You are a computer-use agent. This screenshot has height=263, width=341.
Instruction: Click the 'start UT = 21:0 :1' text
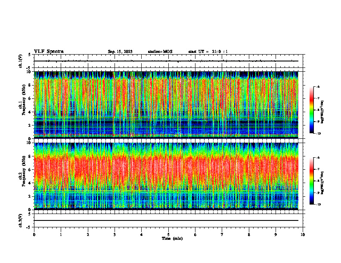click(x=208, y=52)
